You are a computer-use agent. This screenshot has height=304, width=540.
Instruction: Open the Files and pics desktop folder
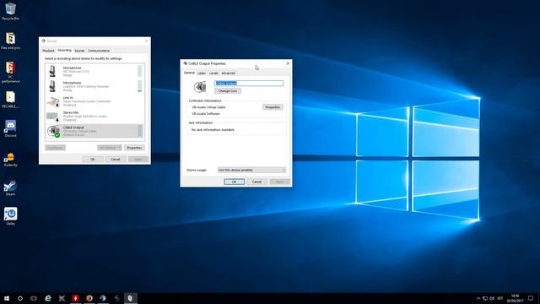pyautogui.click(x=10, y=41)
